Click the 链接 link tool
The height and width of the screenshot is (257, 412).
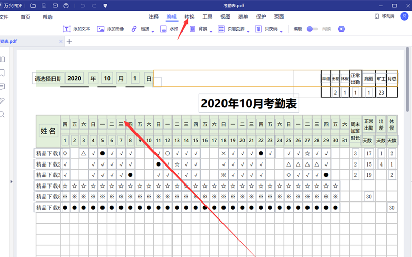(x=141, y=29)
